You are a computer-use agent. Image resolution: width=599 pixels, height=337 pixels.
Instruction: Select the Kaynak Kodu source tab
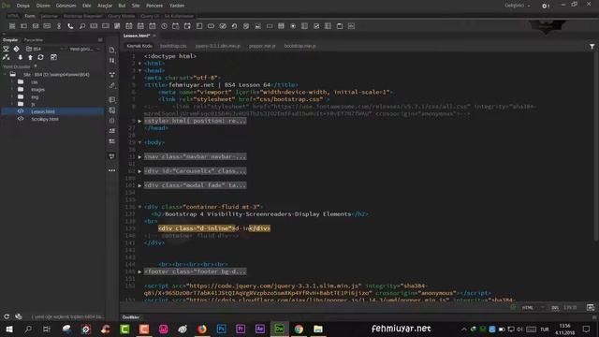pos(139,46)
